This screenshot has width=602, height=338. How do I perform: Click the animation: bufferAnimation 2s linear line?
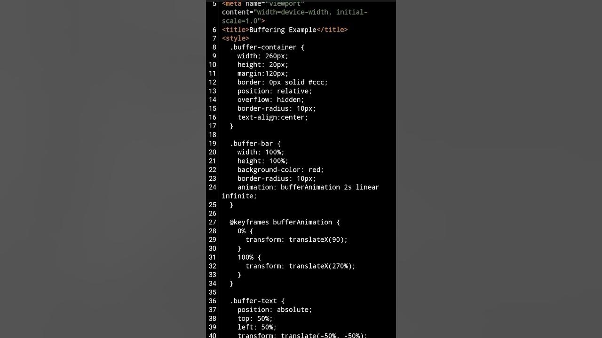tap(308, 187)
